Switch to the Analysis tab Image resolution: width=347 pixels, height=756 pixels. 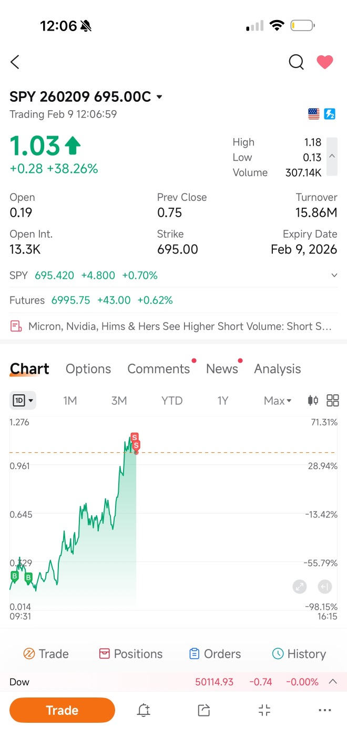click(x=278, y=369)
